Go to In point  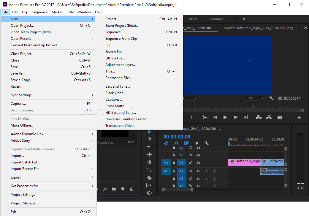point(205,117)
